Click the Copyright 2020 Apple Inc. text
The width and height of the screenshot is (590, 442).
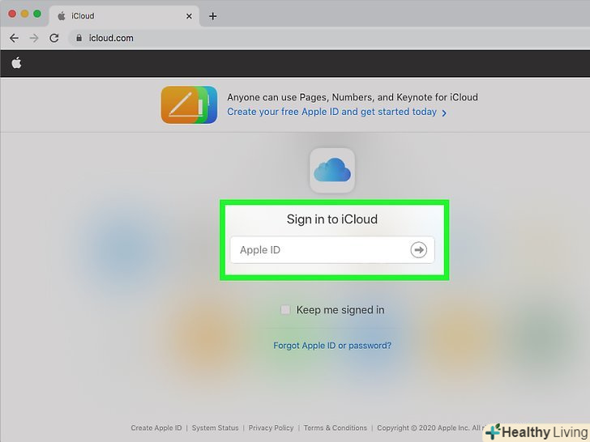point(431,427)
